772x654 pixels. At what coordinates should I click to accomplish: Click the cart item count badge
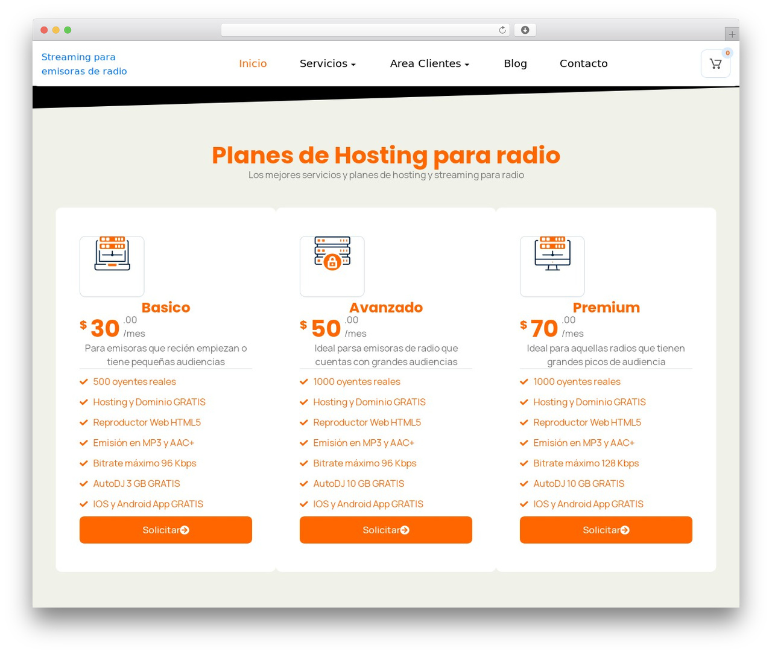(727, 53)
